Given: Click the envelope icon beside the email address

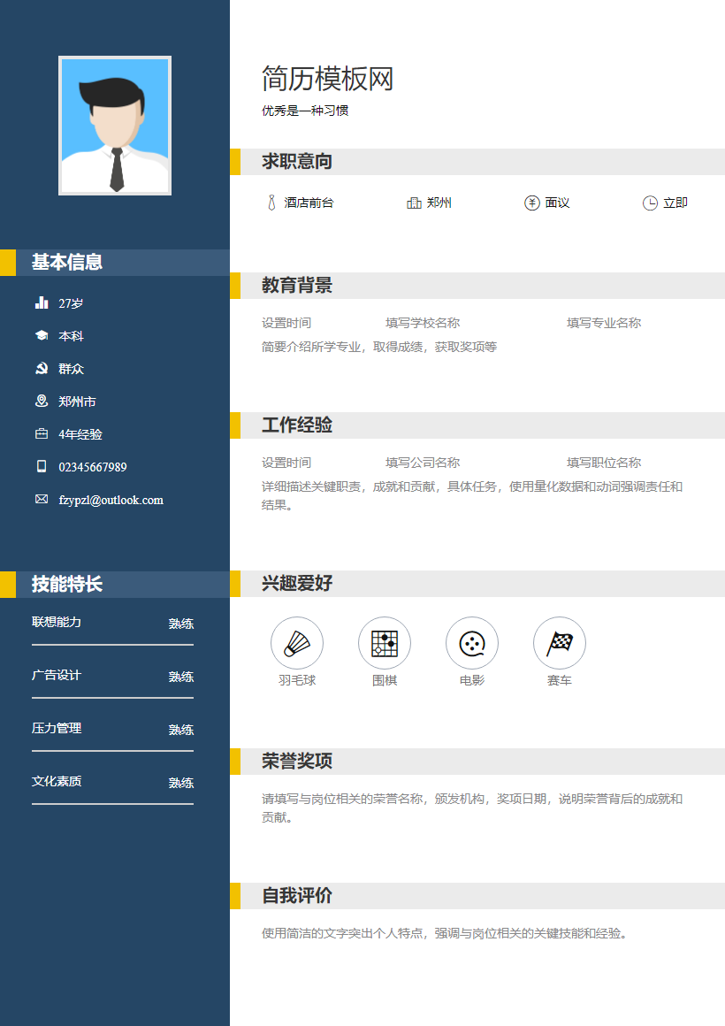Looking at the screenshot, I should pyautogui.click(x=42, y=500).
